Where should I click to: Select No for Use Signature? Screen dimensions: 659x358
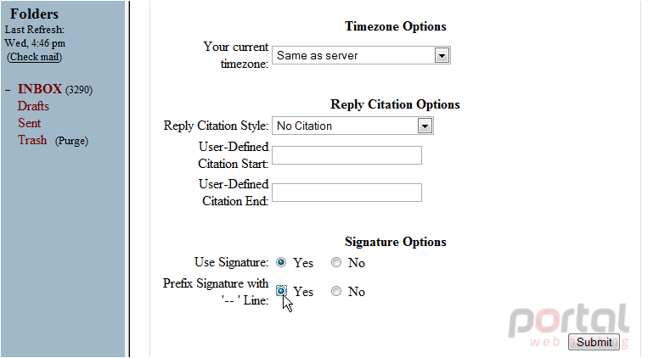335,262
